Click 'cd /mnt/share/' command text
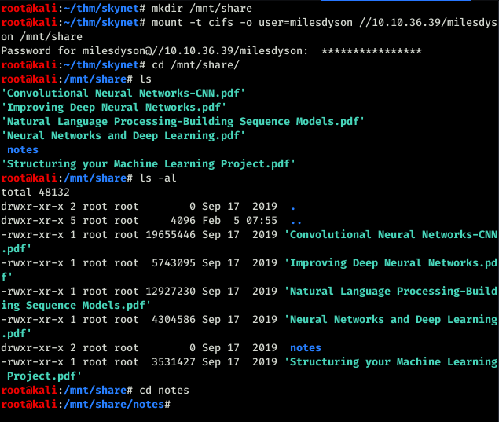Viewport: 499px width, 422px height. click(196, 65)
